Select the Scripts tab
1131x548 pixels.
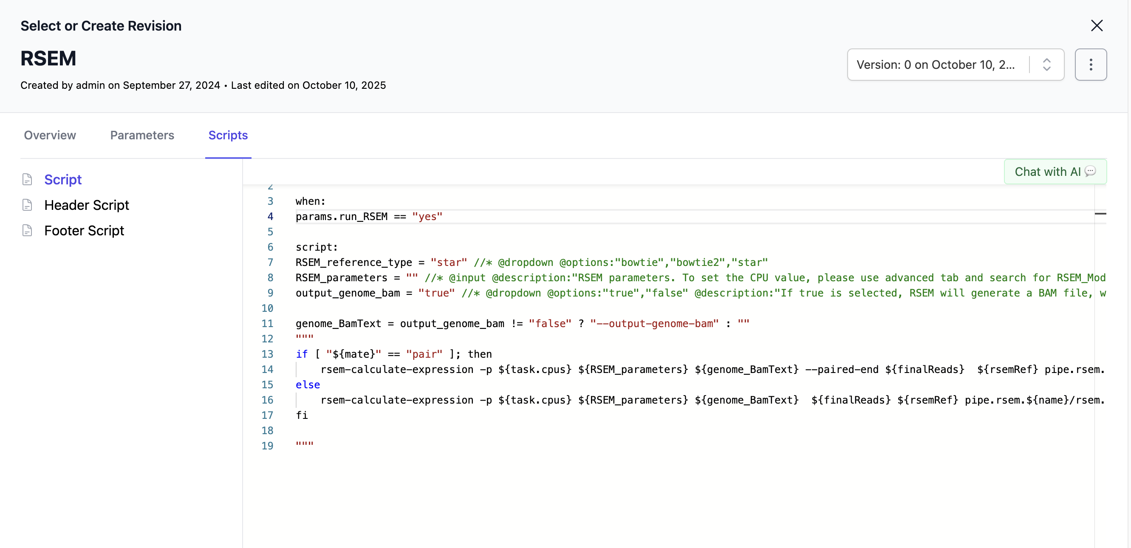pos(228,135)
